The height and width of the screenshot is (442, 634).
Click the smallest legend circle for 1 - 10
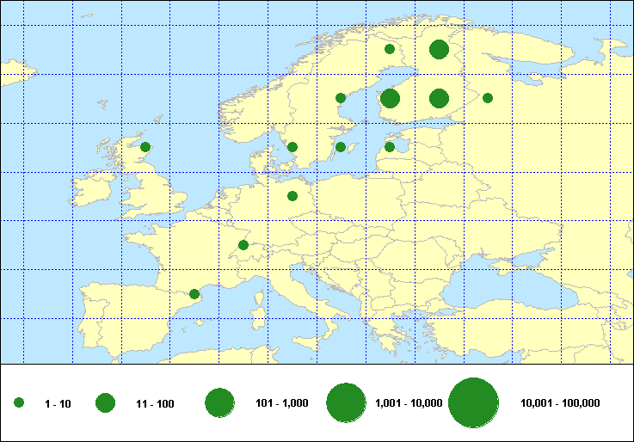coord(19,402)
